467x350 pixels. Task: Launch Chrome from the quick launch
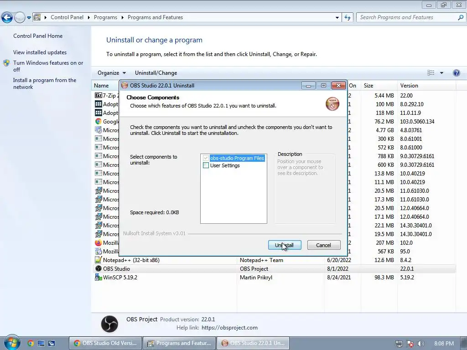click(31, 343)
